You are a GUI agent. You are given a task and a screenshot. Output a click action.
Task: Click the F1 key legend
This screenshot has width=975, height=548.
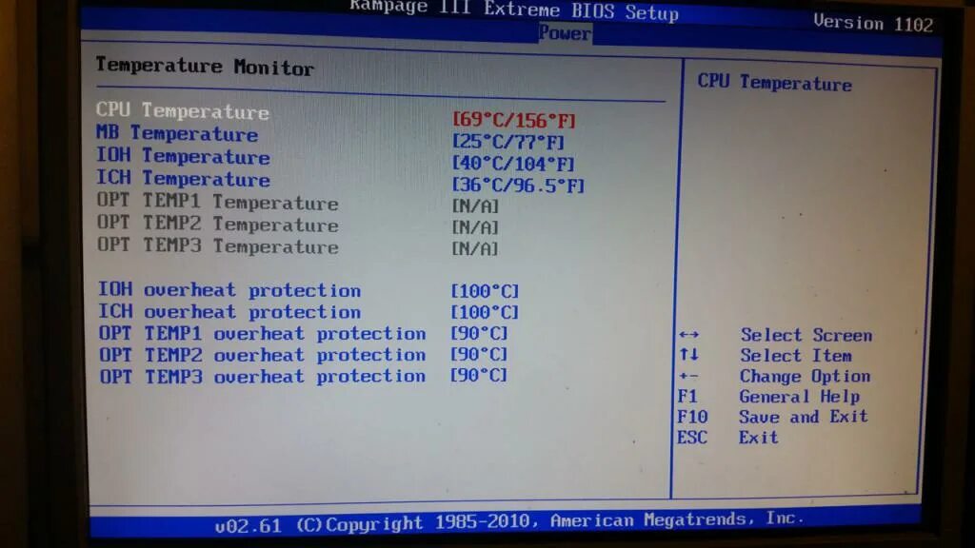(687, 397)
